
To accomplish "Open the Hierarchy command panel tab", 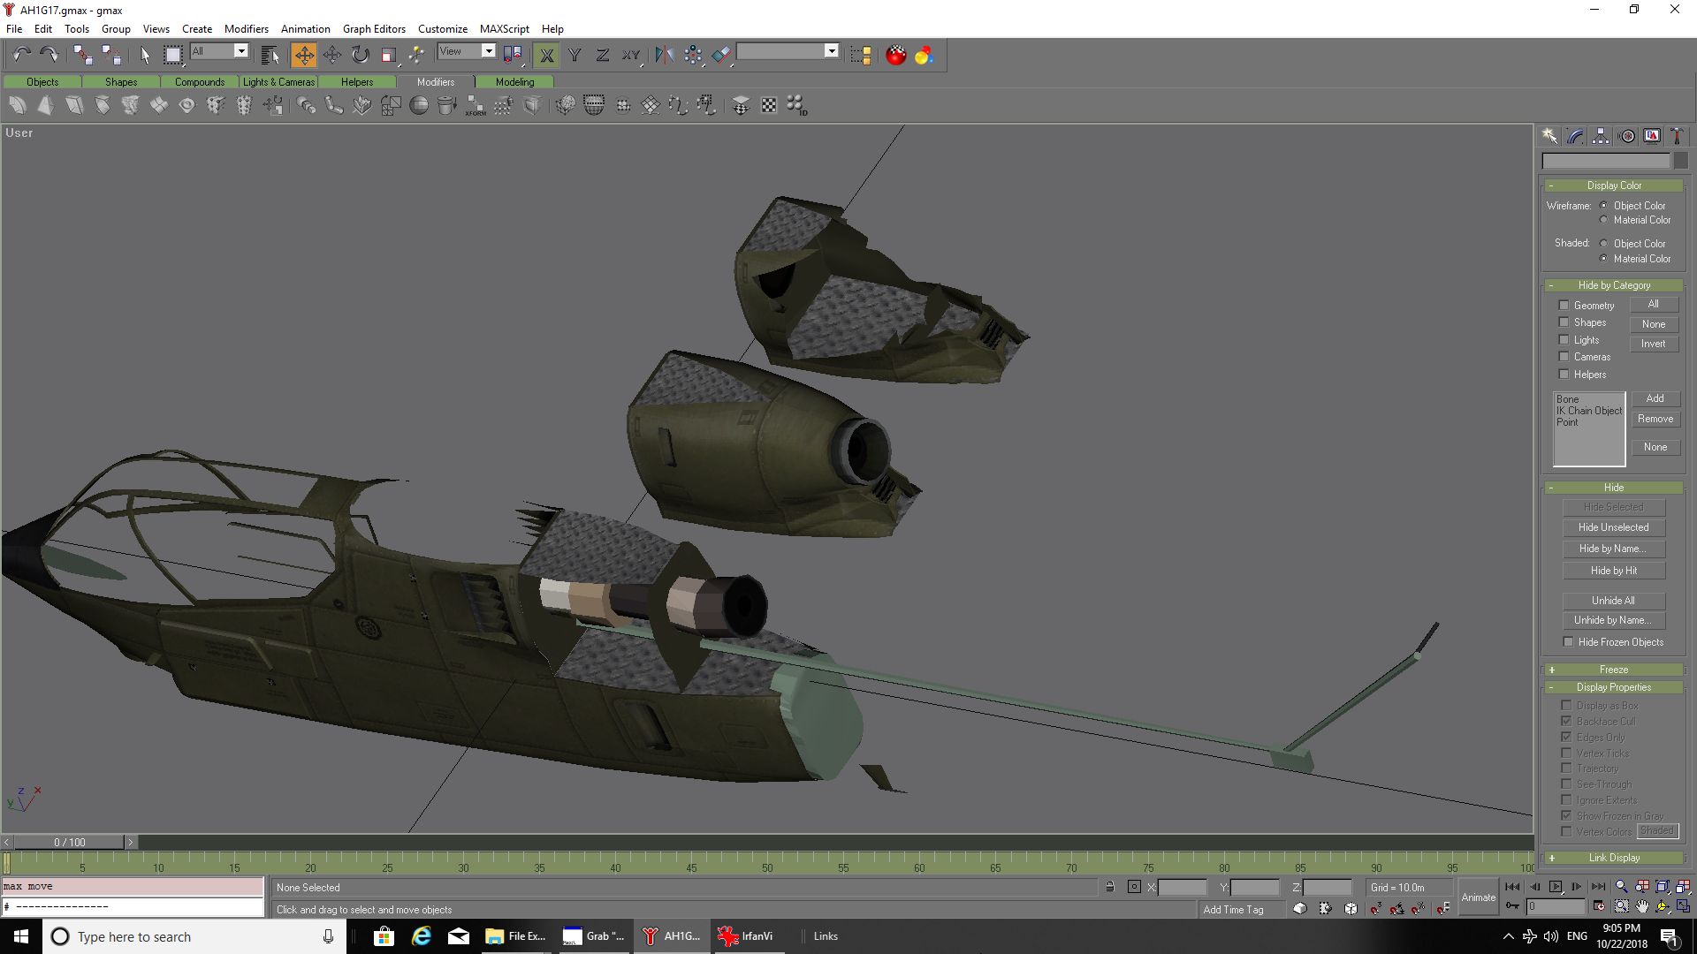I will pyautogui.click(x=1601, y=136).
